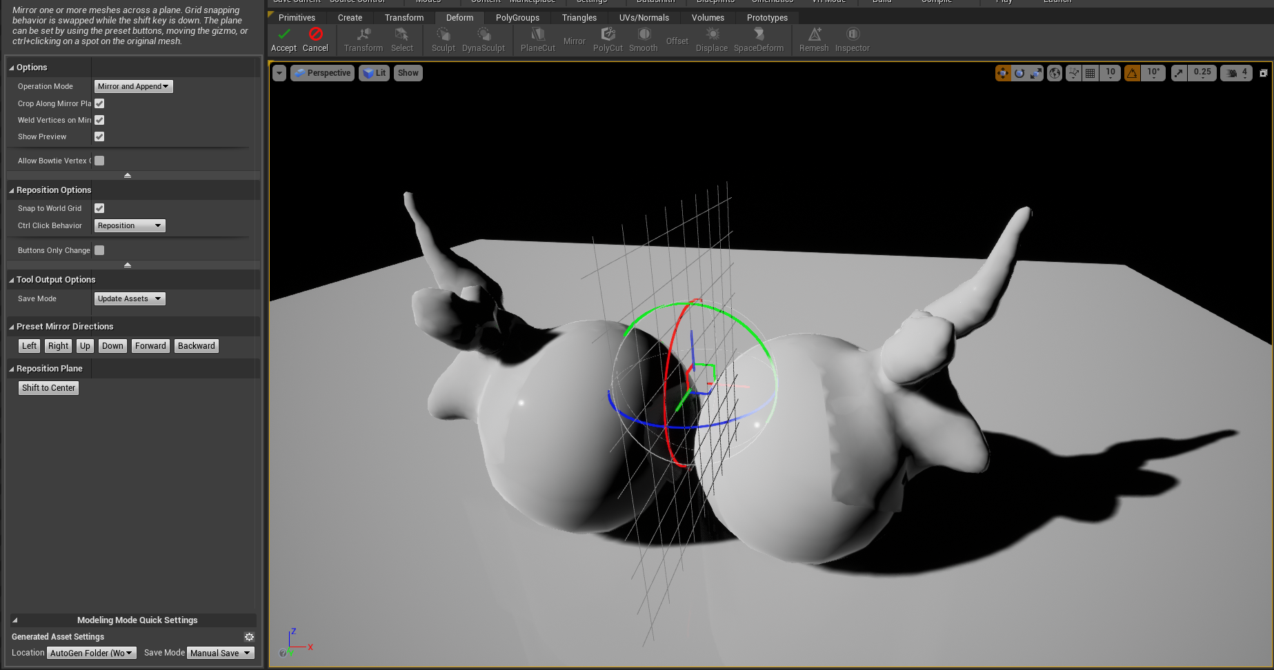This screenshot has height=670, width=1274.
Task: Select the Displace deform tool
Action: coord(712,39)
